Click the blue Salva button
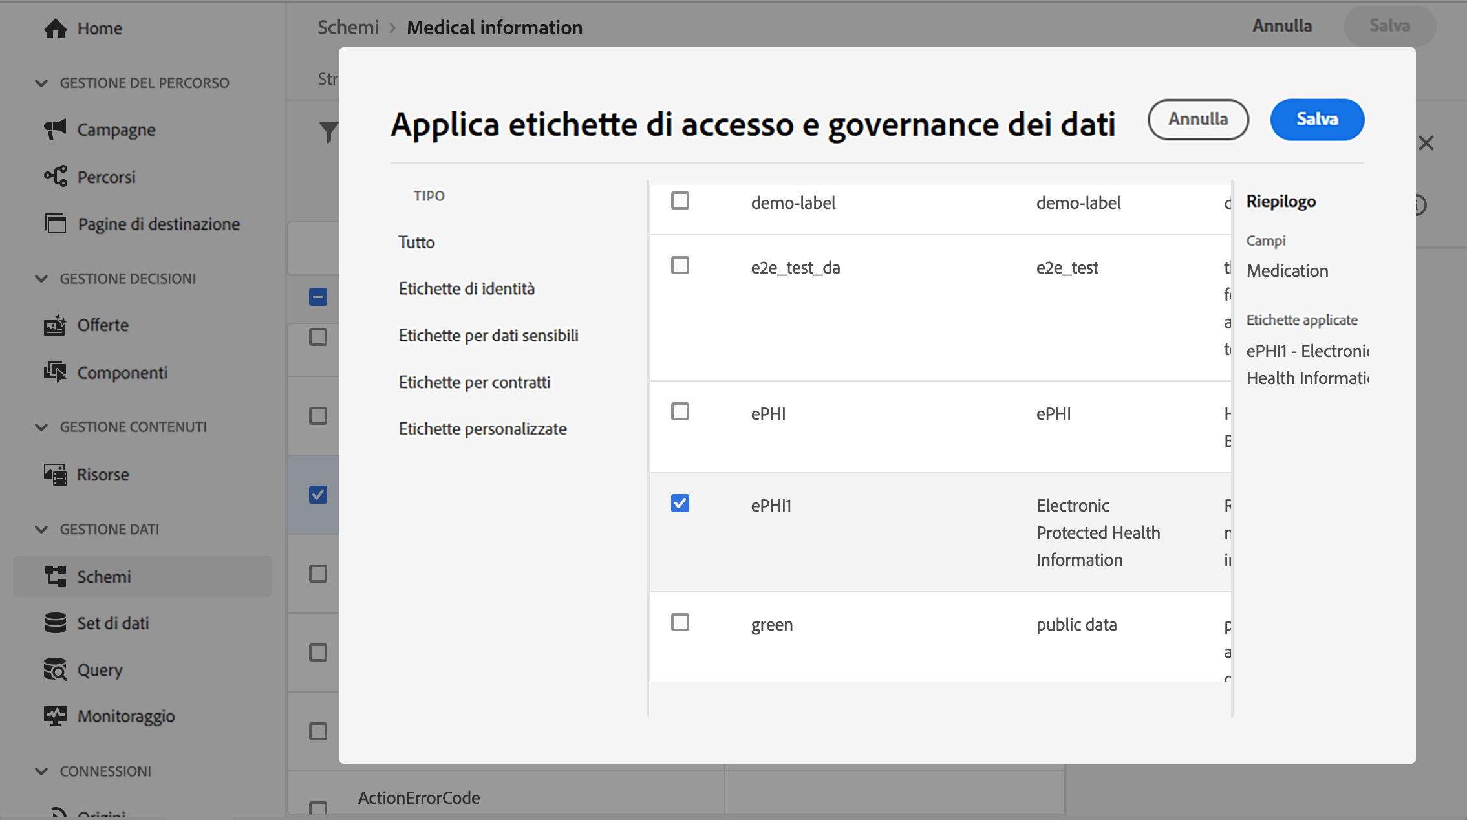The height and width of the screenshot is (820, 1467). click(1316, 119)
